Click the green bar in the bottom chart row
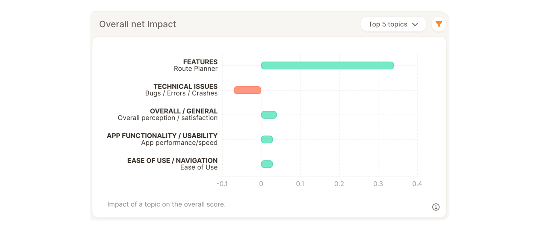Viewport: 545px width, 235px height. click(x=267, y=164)
